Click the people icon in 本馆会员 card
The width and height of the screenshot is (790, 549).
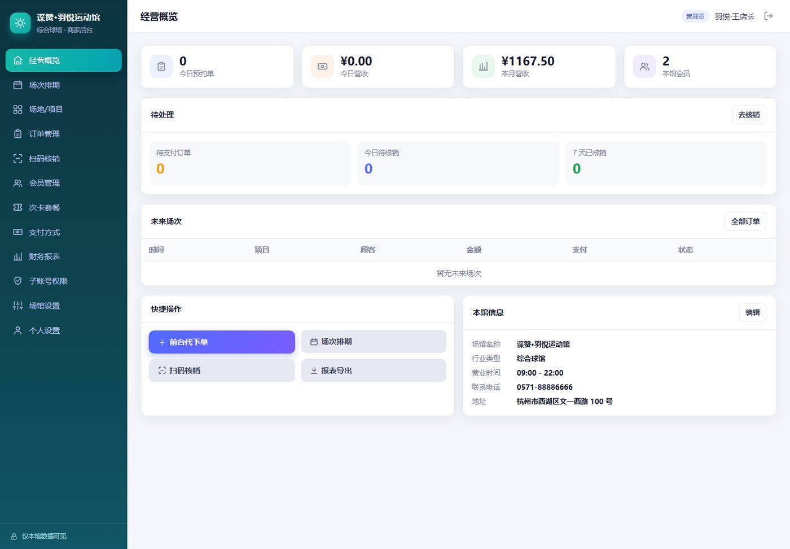coord(644,67)
